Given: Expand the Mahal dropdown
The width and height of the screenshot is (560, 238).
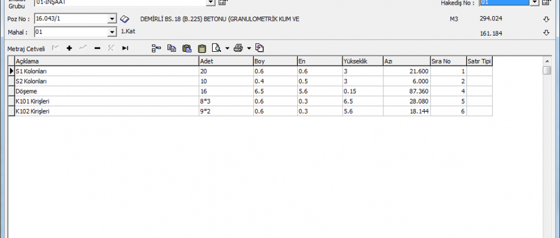Looking at the screenshot, I should (112, 32).
